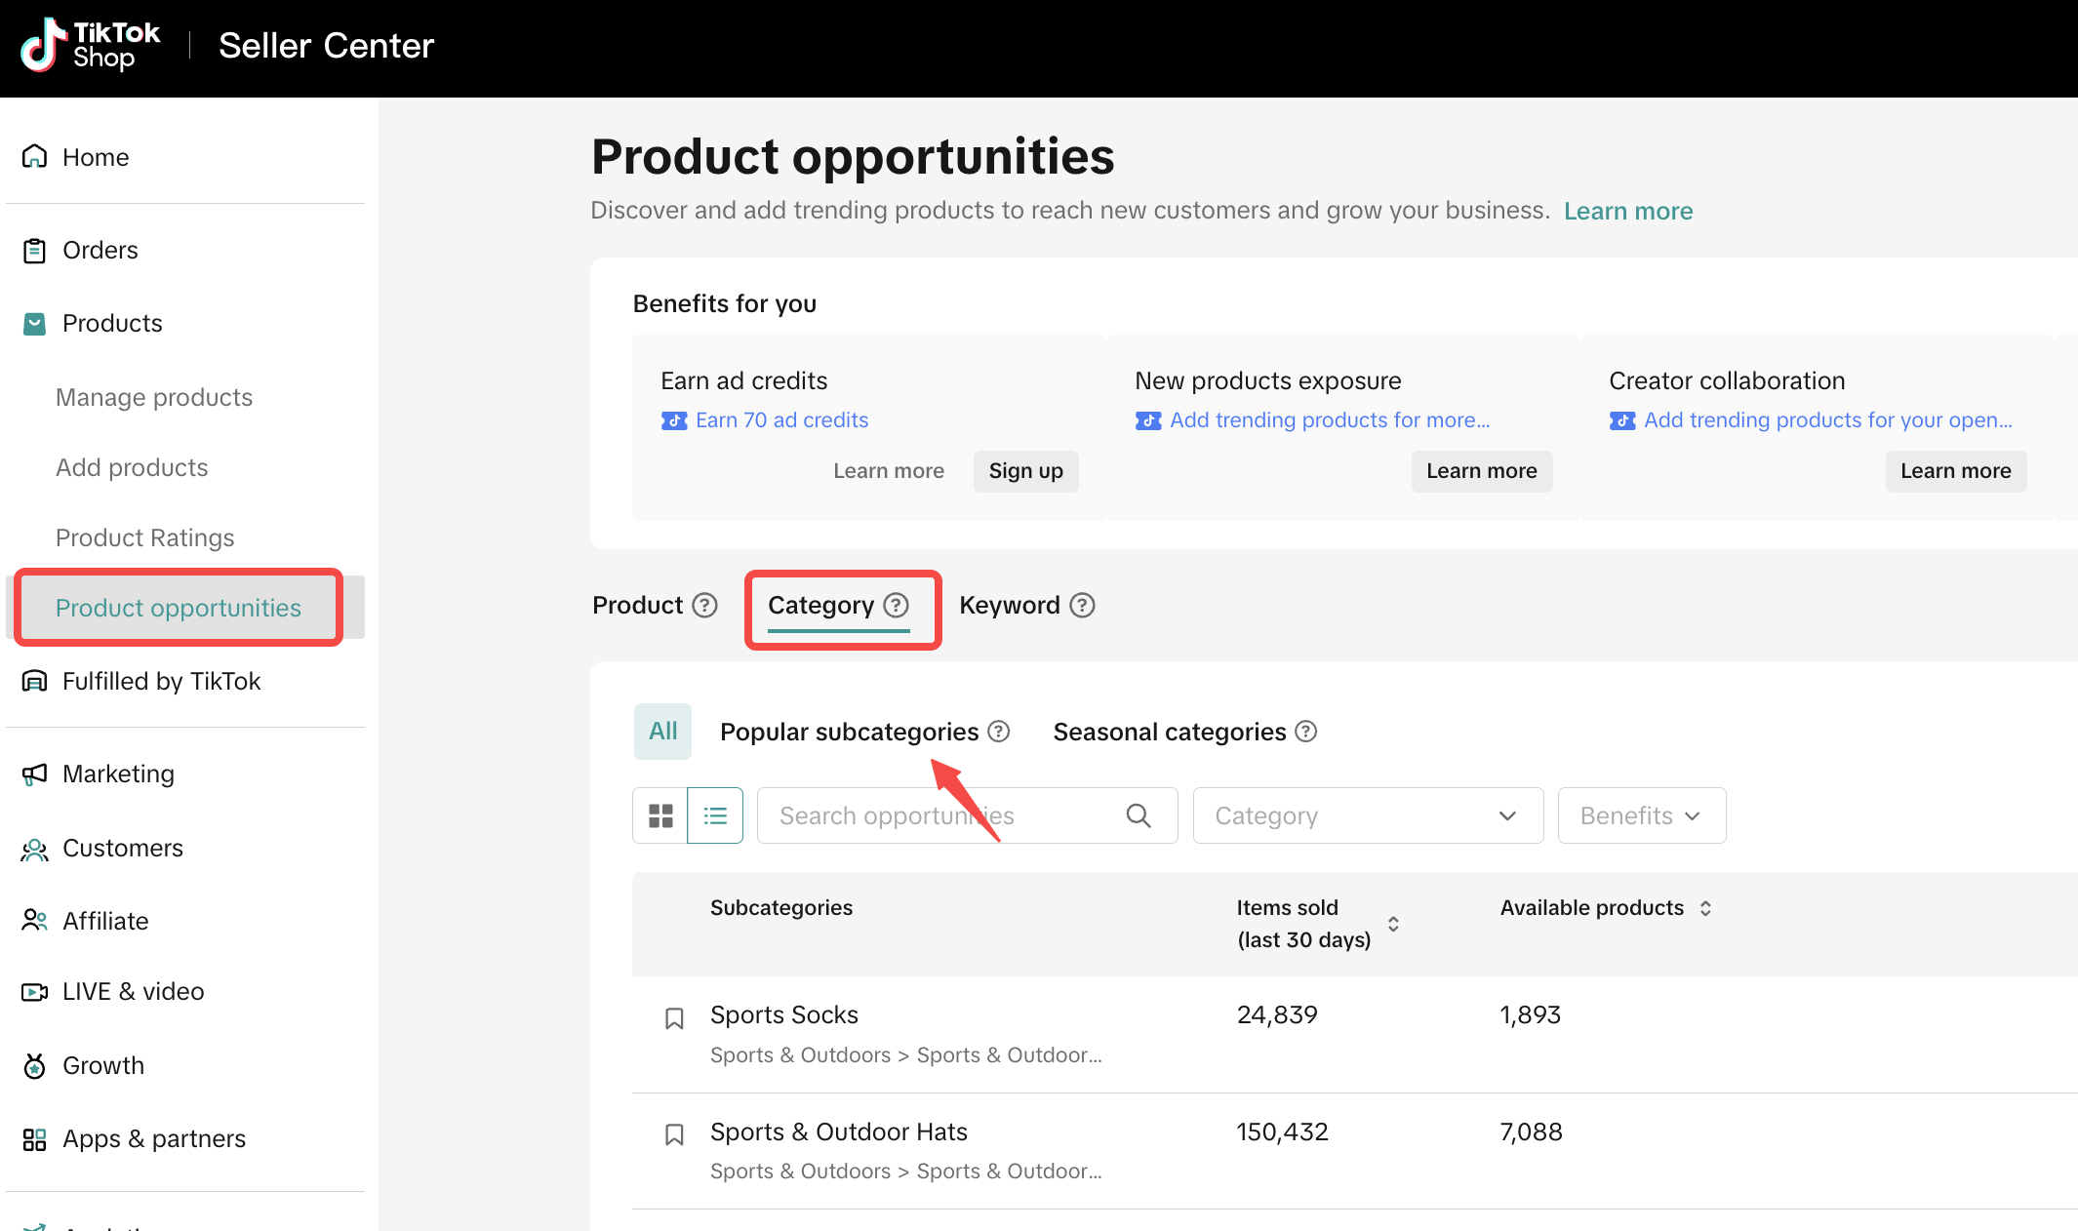Image resolution: width=2078 pixels, height=1231 pixels.
Task: Click the info icon next to Popular subcategories
Action: pos(998,732)
